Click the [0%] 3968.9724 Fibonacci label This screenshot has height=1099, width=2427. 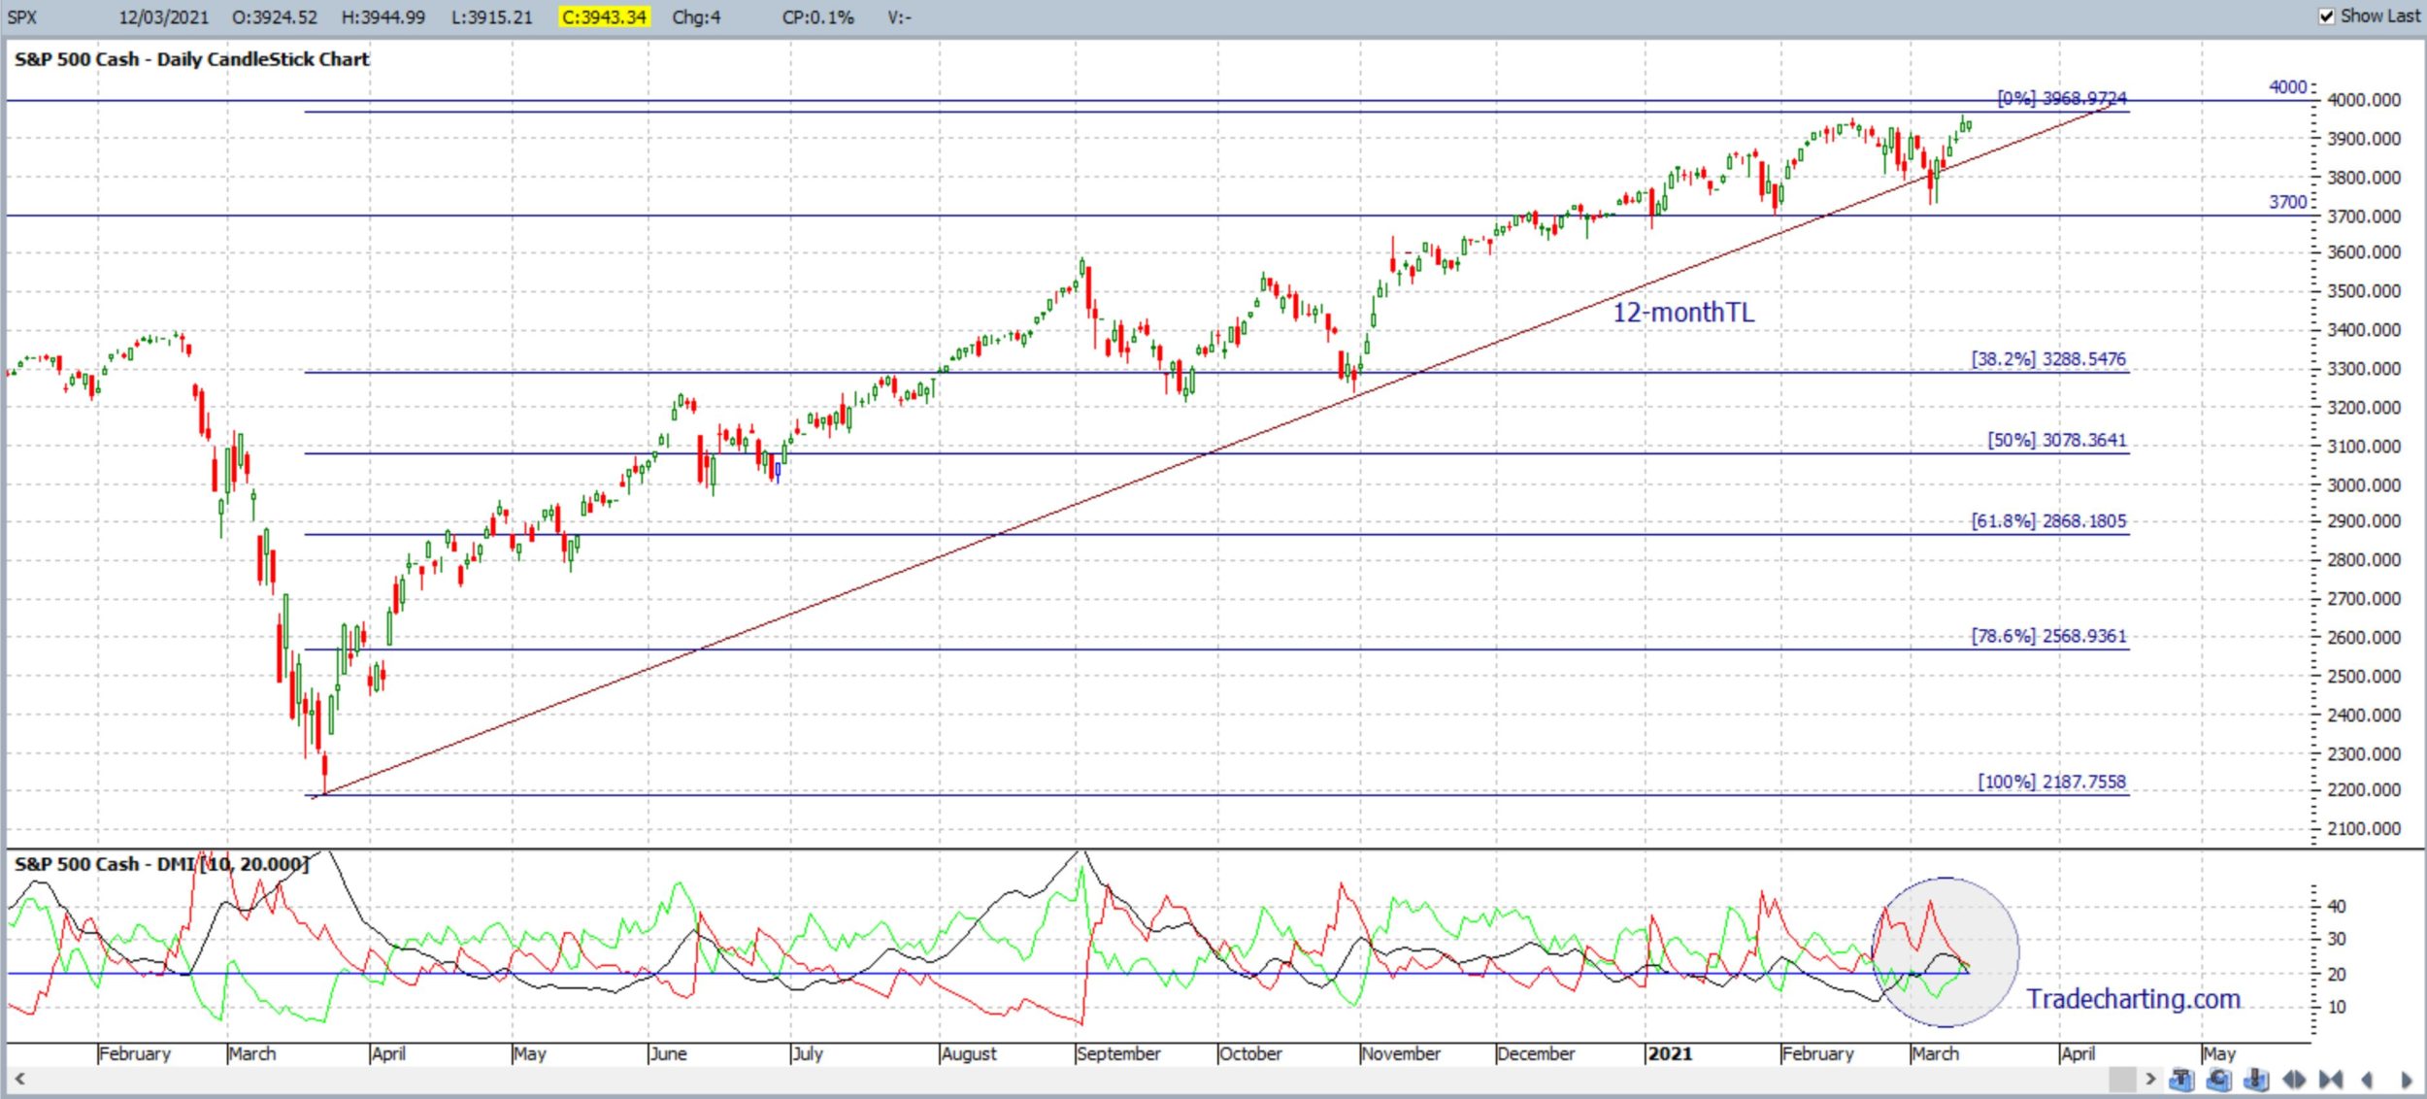point(2062,98)
